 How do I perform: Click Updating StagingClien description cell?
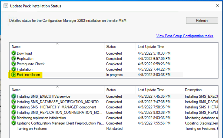pos(201,123)
